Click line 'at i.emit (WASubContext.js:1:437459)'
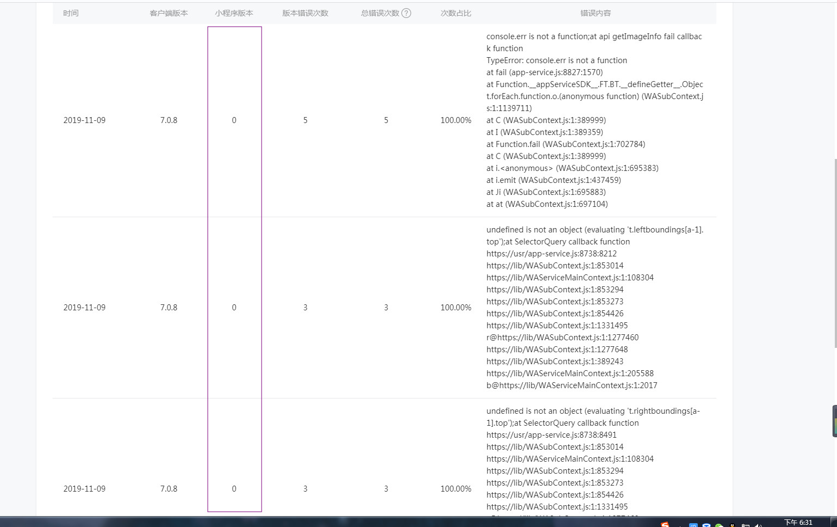Screen dimensions: 837x527 (554, 180)
